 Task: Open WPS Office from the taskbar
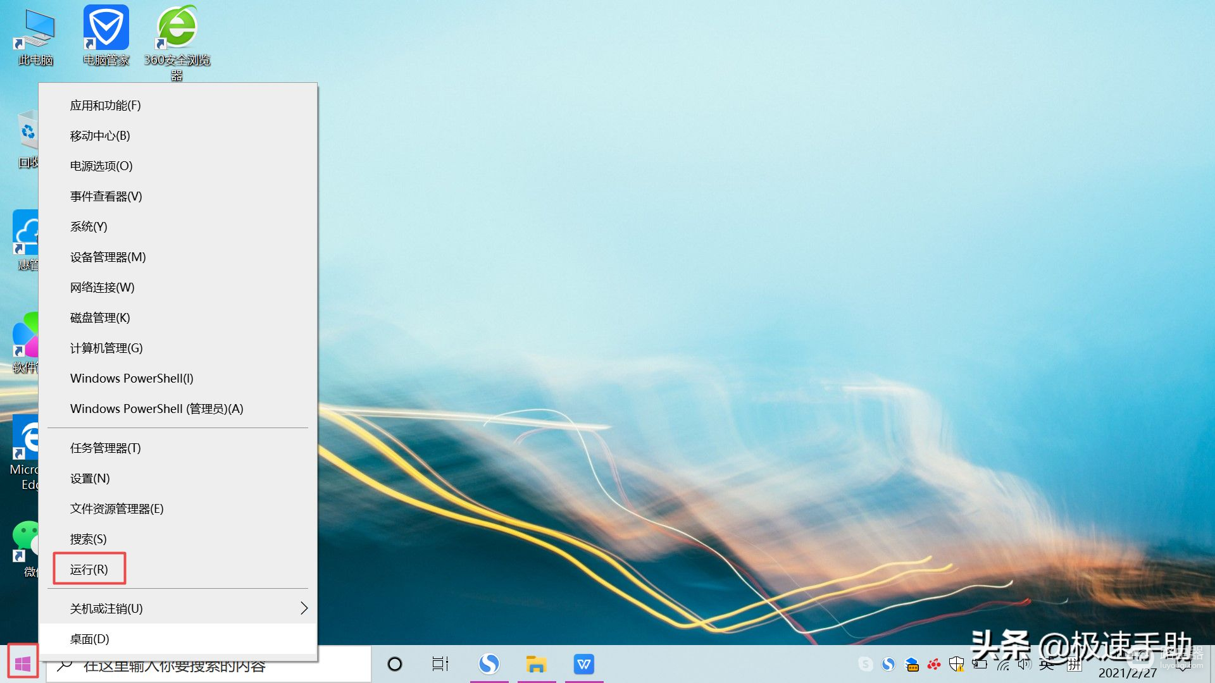[x=583, y=663]
